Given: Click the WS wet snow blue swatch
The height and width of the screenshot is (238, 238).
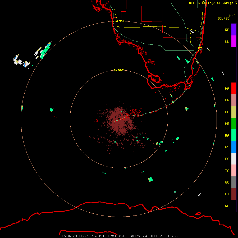Looking at the screenshot, I should 234,147.
